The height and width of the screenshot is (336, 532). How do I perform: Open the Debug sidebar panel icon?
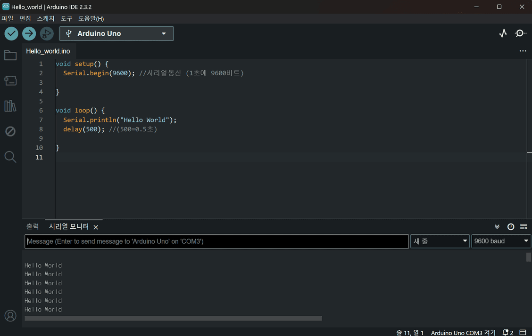[10, 131]
